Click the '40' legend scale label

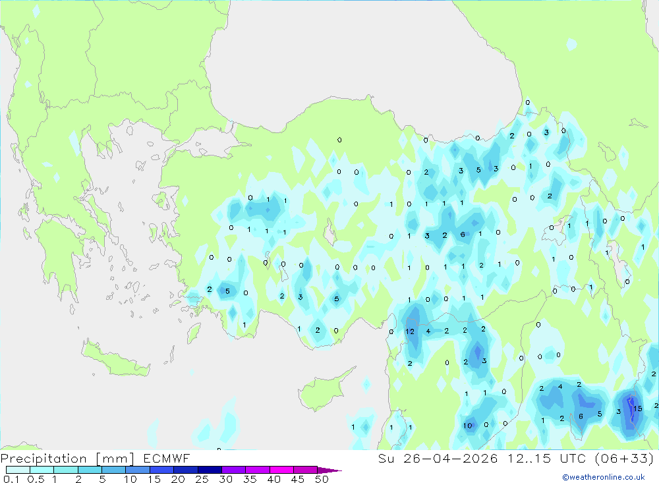click(x=274, y=479)
